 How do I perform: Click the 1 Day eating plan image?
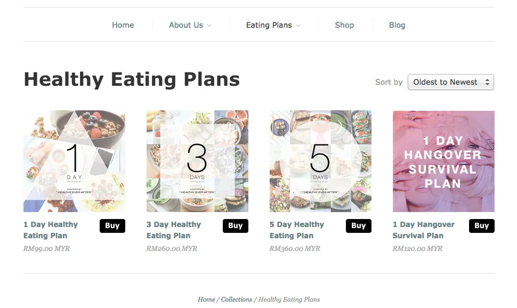74,161
